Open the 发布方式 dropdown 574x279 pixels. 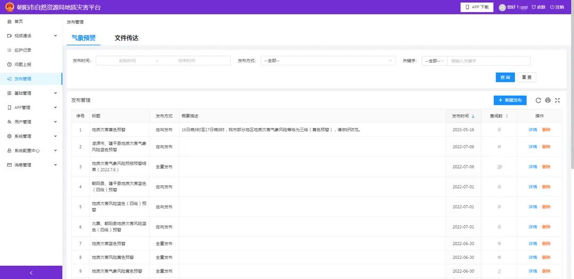tap(328, 61)
